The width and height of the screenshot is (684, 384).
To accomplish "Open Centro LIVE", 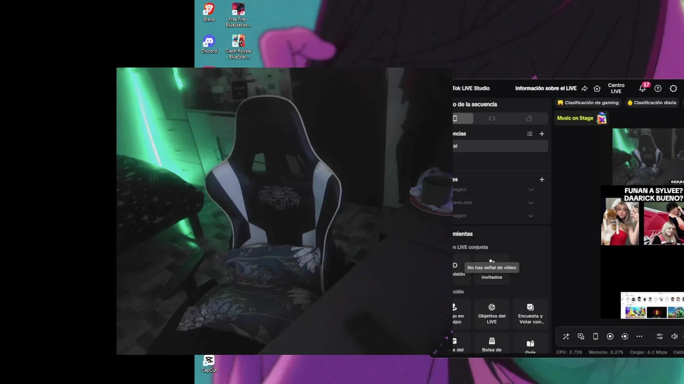I will (x=616, y=89).
